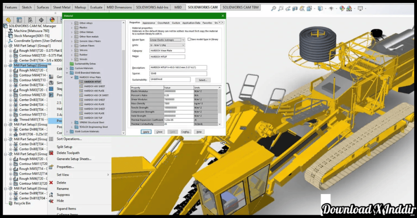Select HARDOX 500 TUF material
The width and height of the screenshot is (417, 218).
click(93, 118)
